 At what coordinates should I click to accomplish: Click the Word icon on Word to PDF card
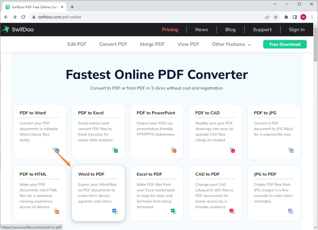[115, 211]
